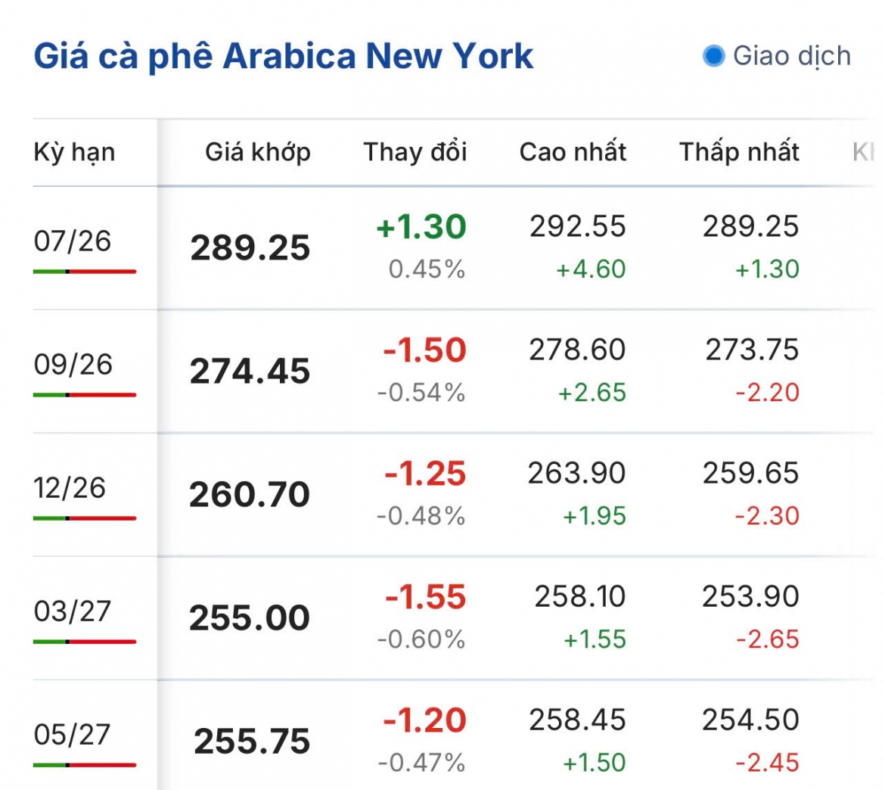Click the Thay đổi column header
Image resolution: width=885 pixels, height=790 pixels.
pos(415,151)
